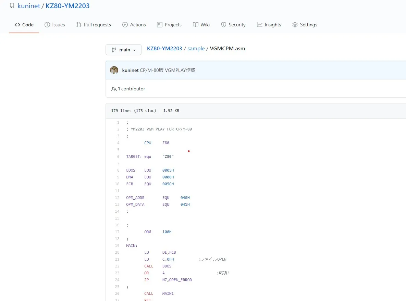Open the sample folder breadcrumb link
This screenshot has height=301, width=406.
(196, 49)
